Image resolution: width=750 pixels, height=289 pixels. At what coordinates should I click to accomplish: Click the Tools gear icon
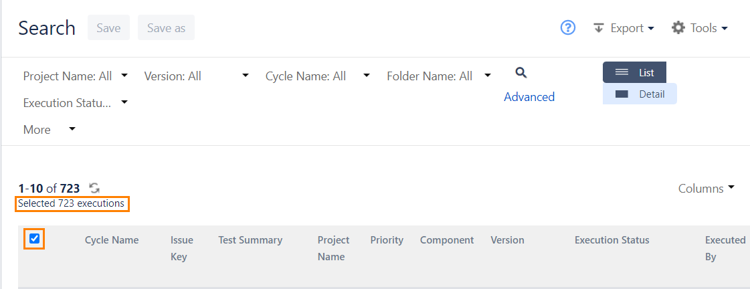point(678,28)
